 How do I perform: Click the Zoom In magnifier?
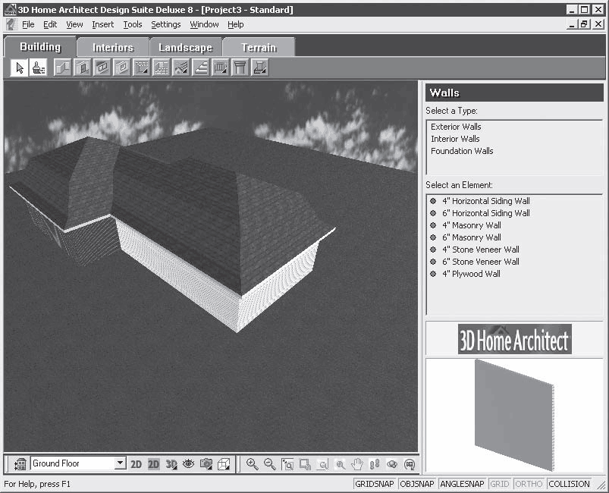click(x=252, y=464)
